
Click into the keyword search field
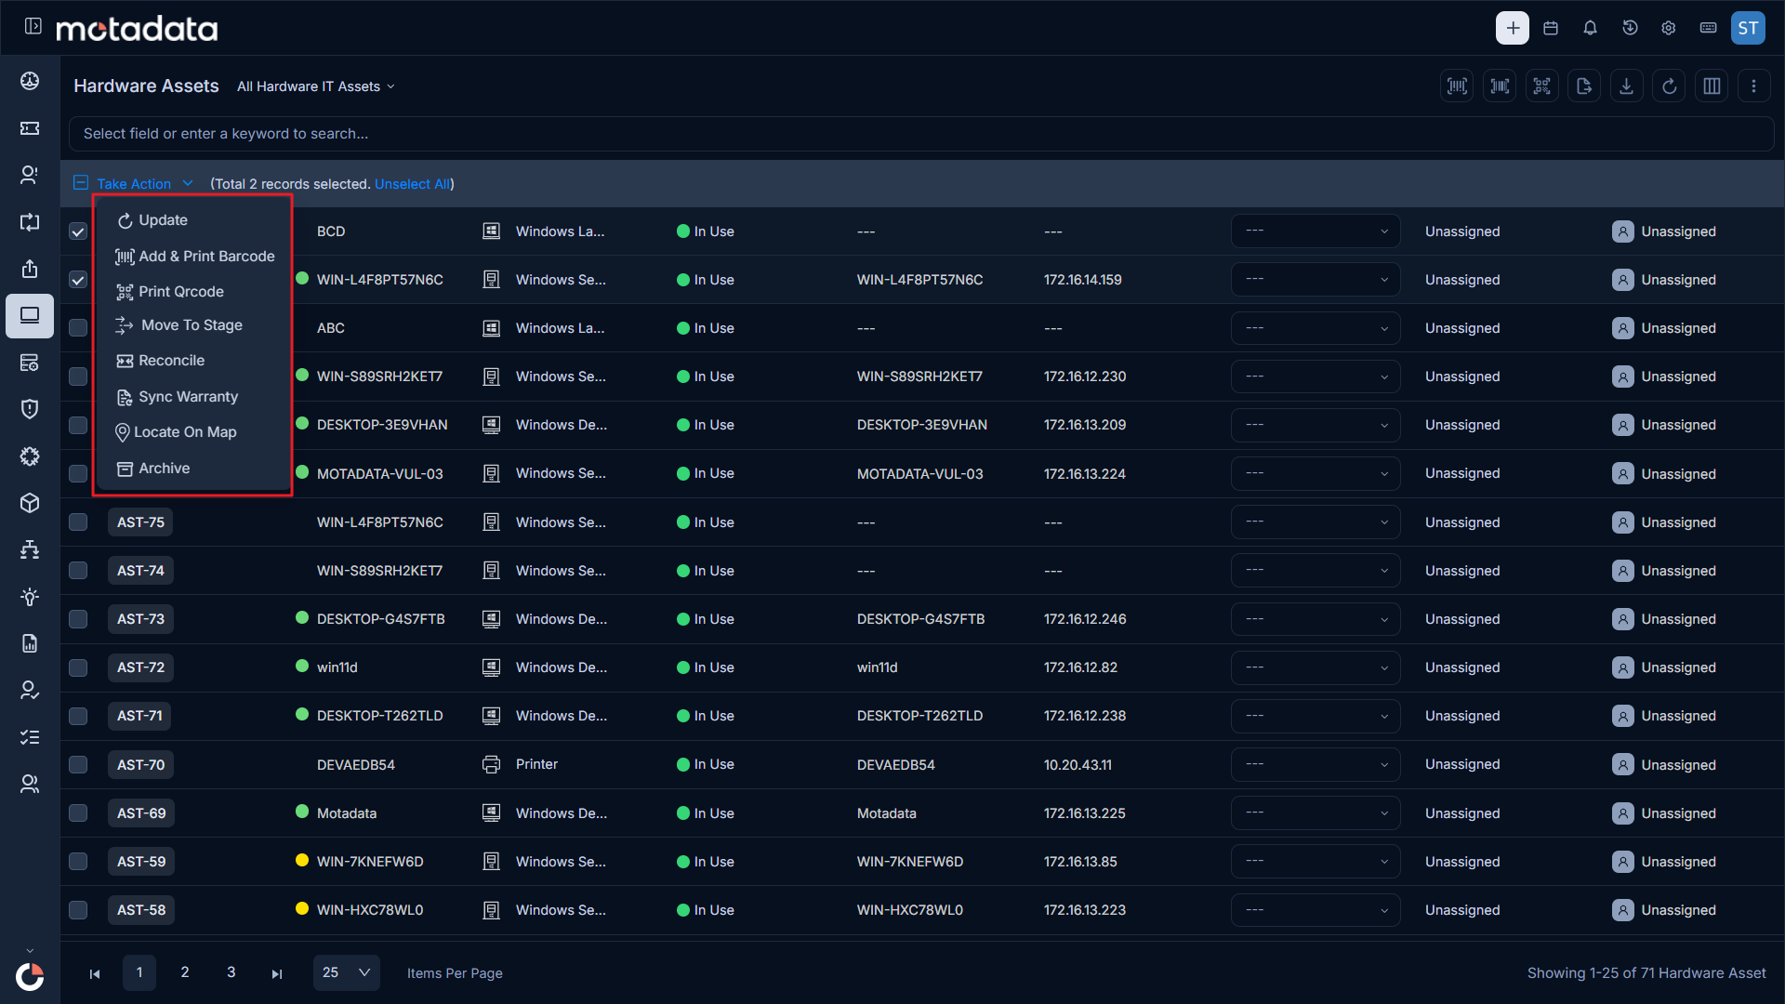point(920,134)
